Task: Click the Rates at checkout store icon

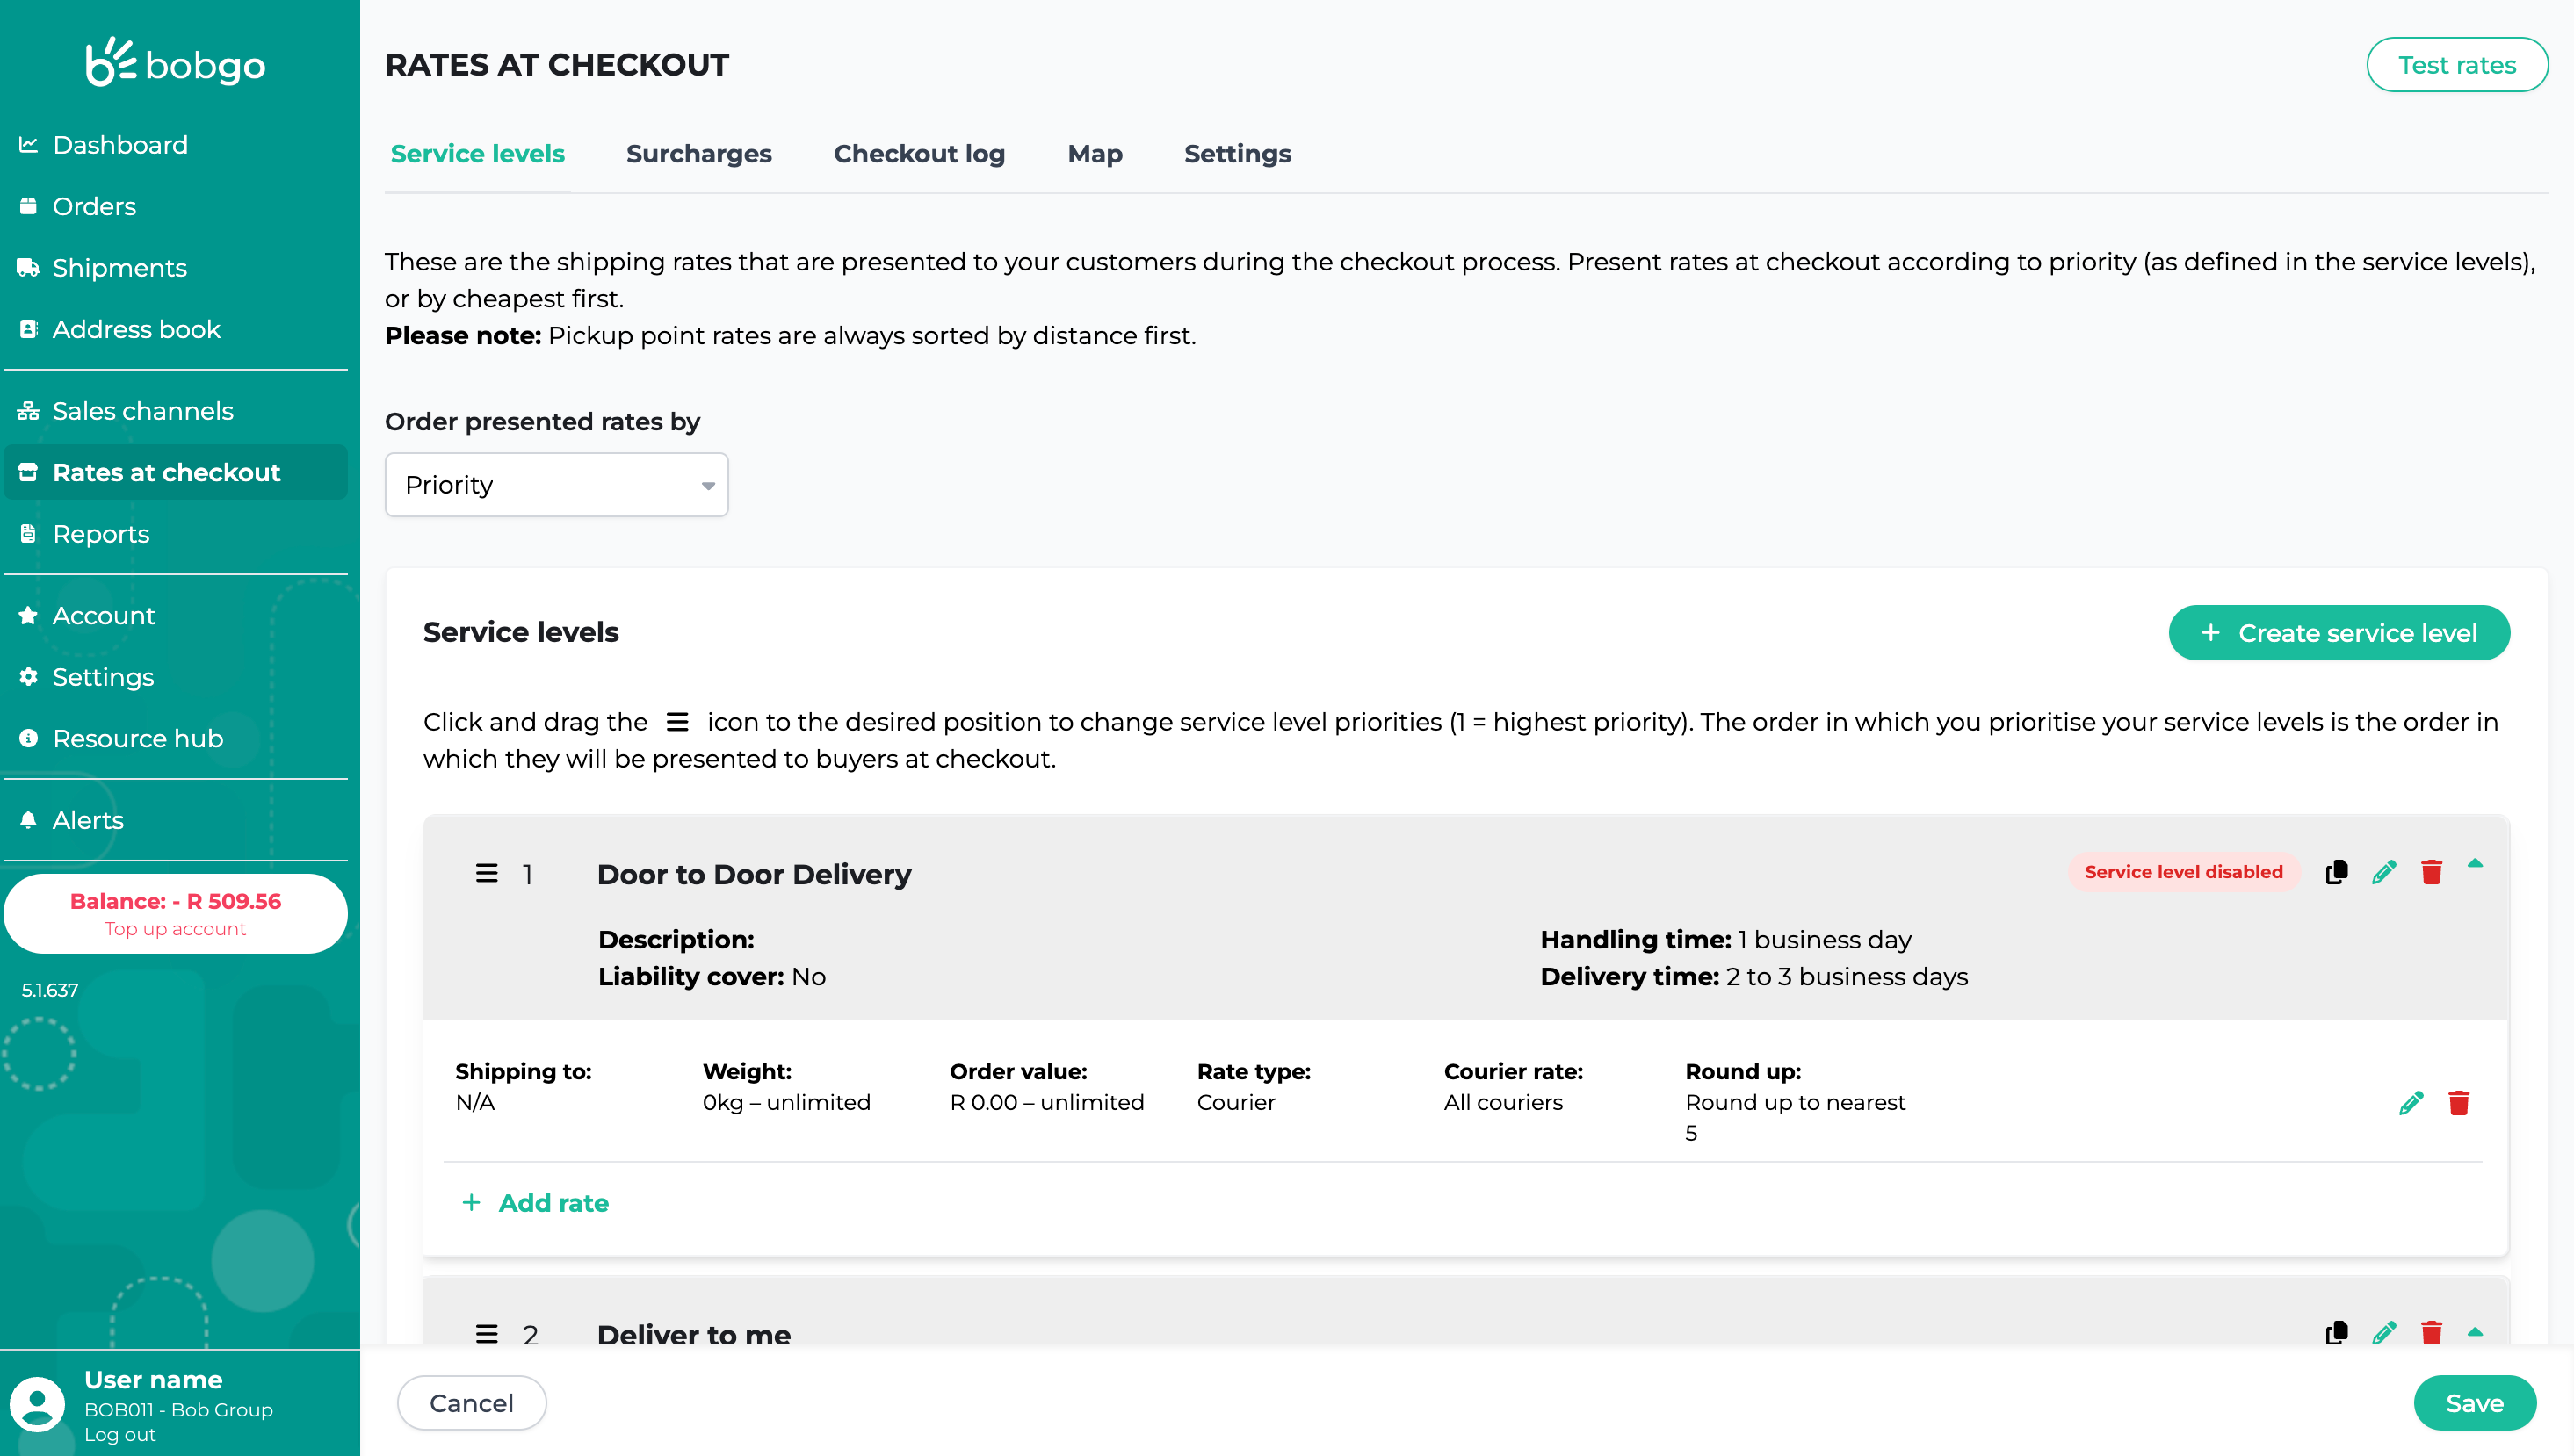Action: (x=28, y=472)
